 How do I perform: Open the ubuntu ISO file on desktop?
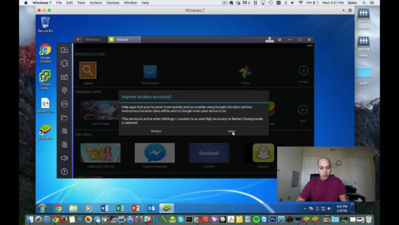45,105
